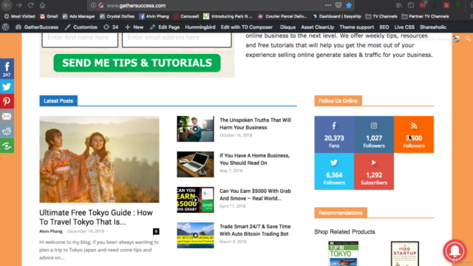Show the sidebar view icon

(x=411, y=5)
